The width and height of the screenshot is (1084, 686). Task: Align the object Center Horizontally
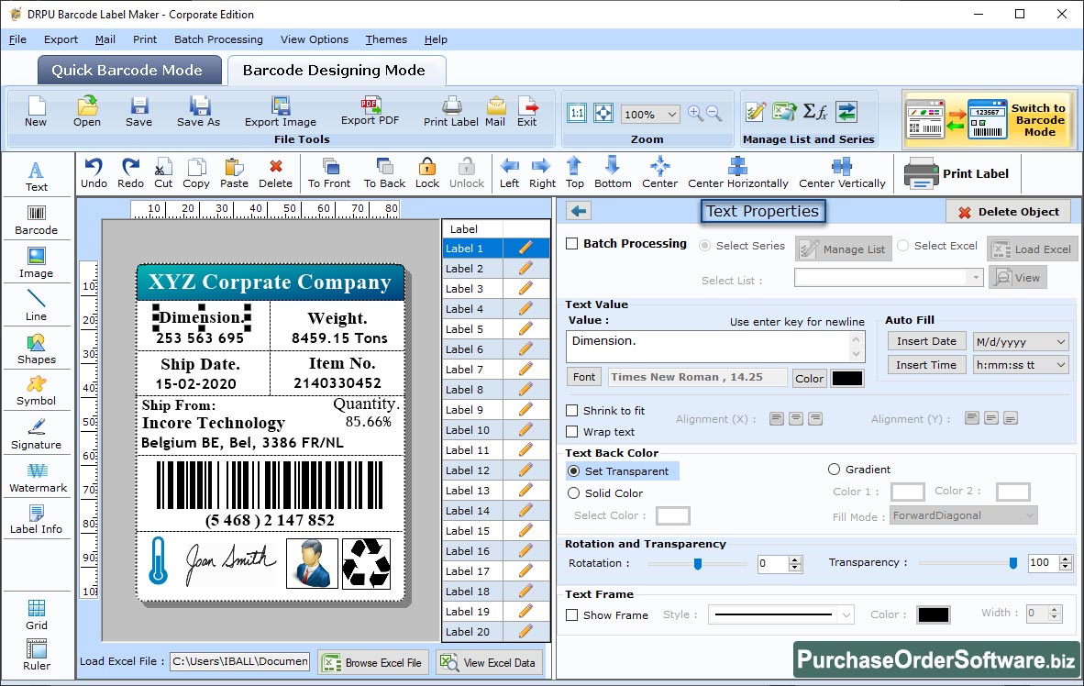tap(737, 173)
